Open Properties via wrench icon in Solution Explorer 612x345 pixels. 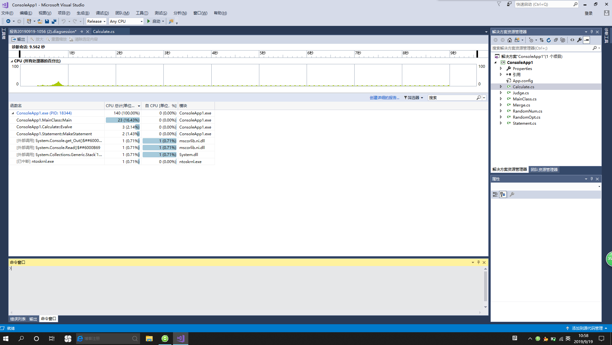click(x=579, y=40)
